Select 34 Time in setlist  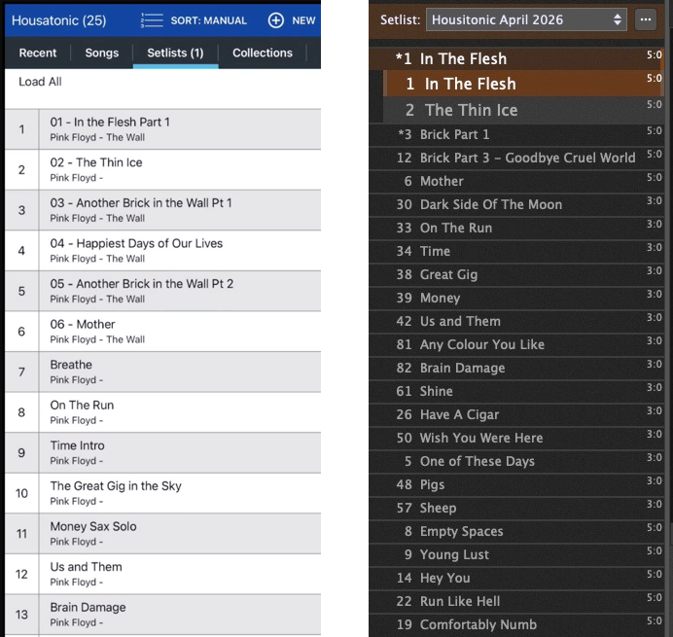(x=516, y=251)
